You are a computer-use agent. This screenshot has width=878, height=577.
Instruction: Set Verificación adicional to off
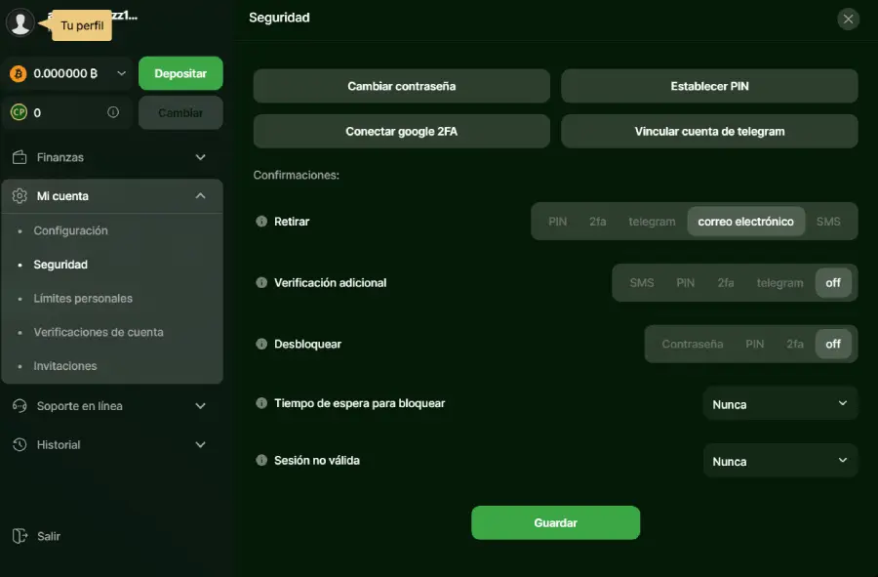pyautogui.click(x=833, y=283)
